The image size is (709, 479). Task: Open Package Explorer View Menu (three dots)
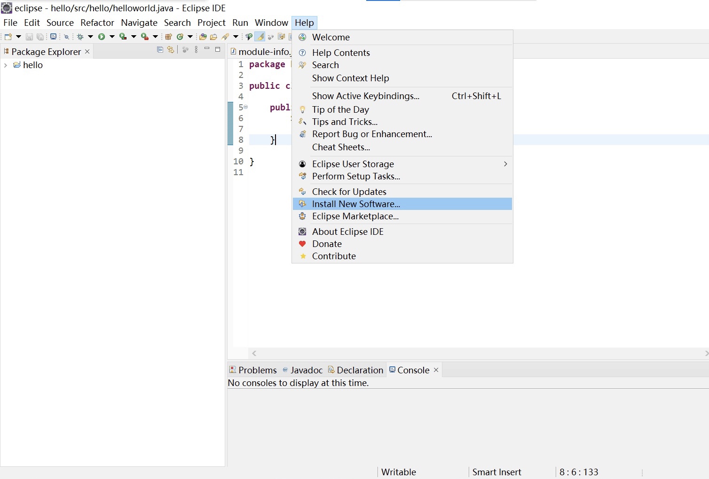(x=196, y=49)
